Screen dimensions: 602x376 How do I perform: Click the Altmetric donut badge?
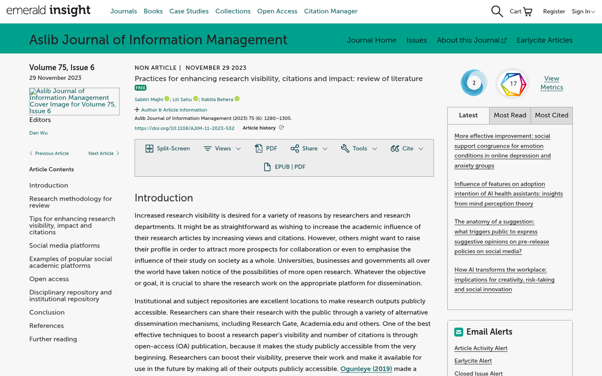473,83
